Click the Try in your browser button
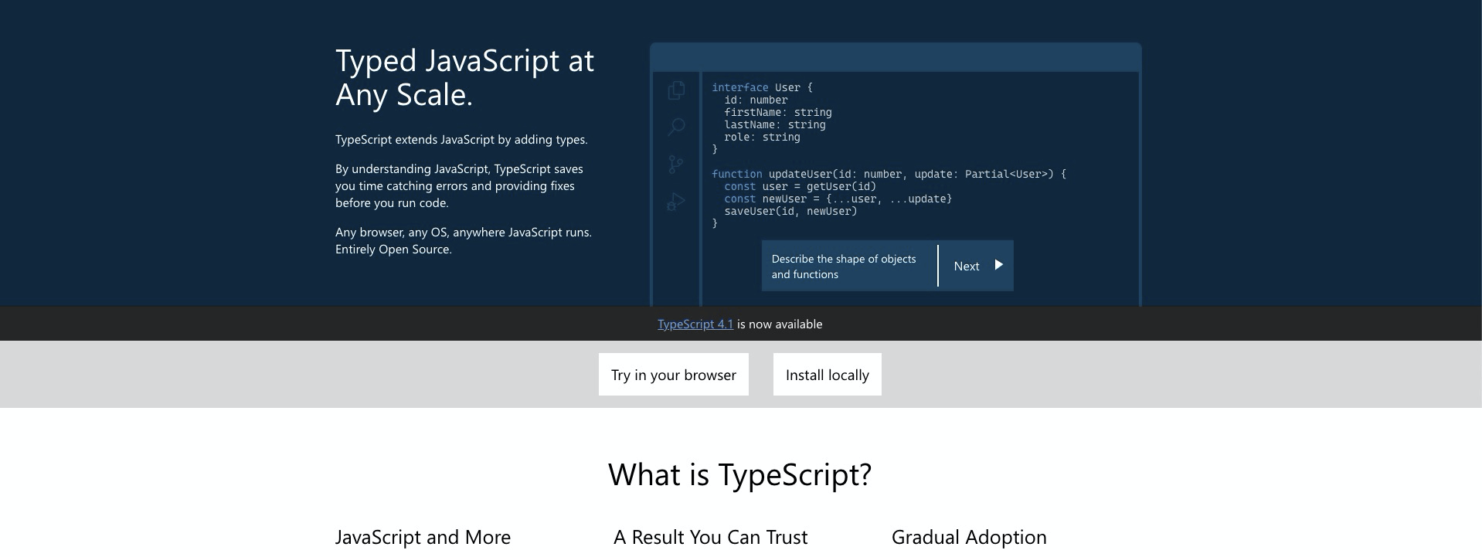The width and height of the screenshot is (1482, 557). coord(674,375)
